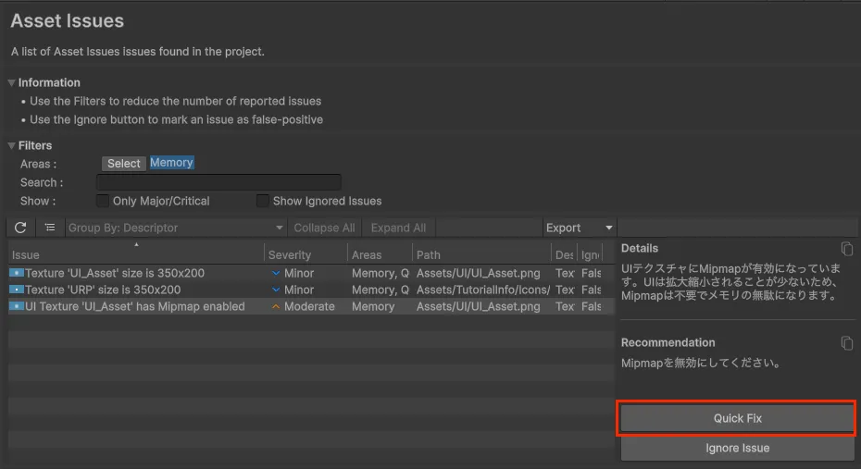Viewport: 861px width, 469px height.
Task: Open the Export dropdown menu
Action: coord(580,228)
